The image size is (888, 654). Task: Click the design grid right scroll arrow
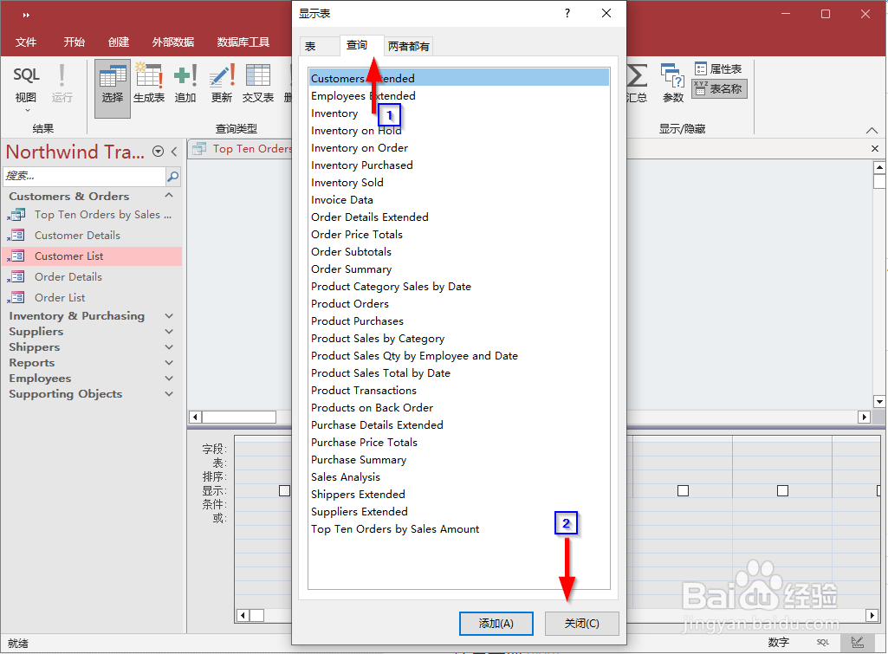(x=872, y=615)
